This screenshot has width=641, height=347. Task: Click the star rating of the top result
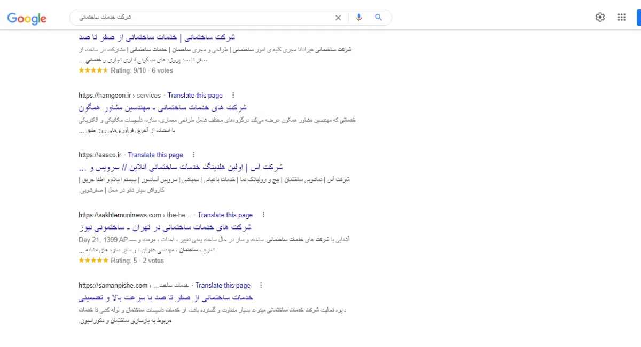(x=93, y=70)
